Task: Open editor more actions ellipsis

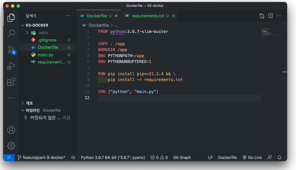Action: pyautogui.click(x=279, y=16)
